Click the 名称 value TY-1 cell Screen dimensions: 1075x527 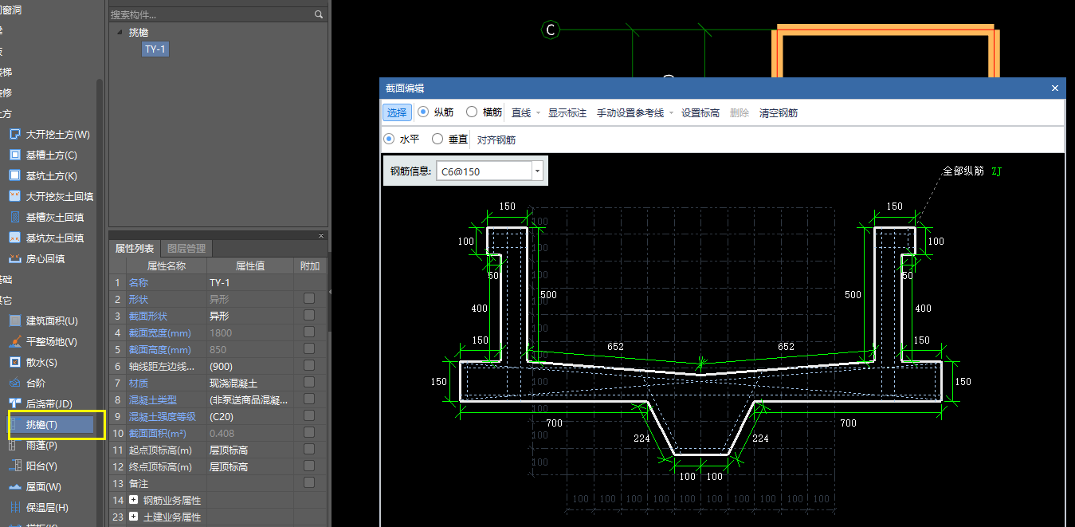click(250, 282)
